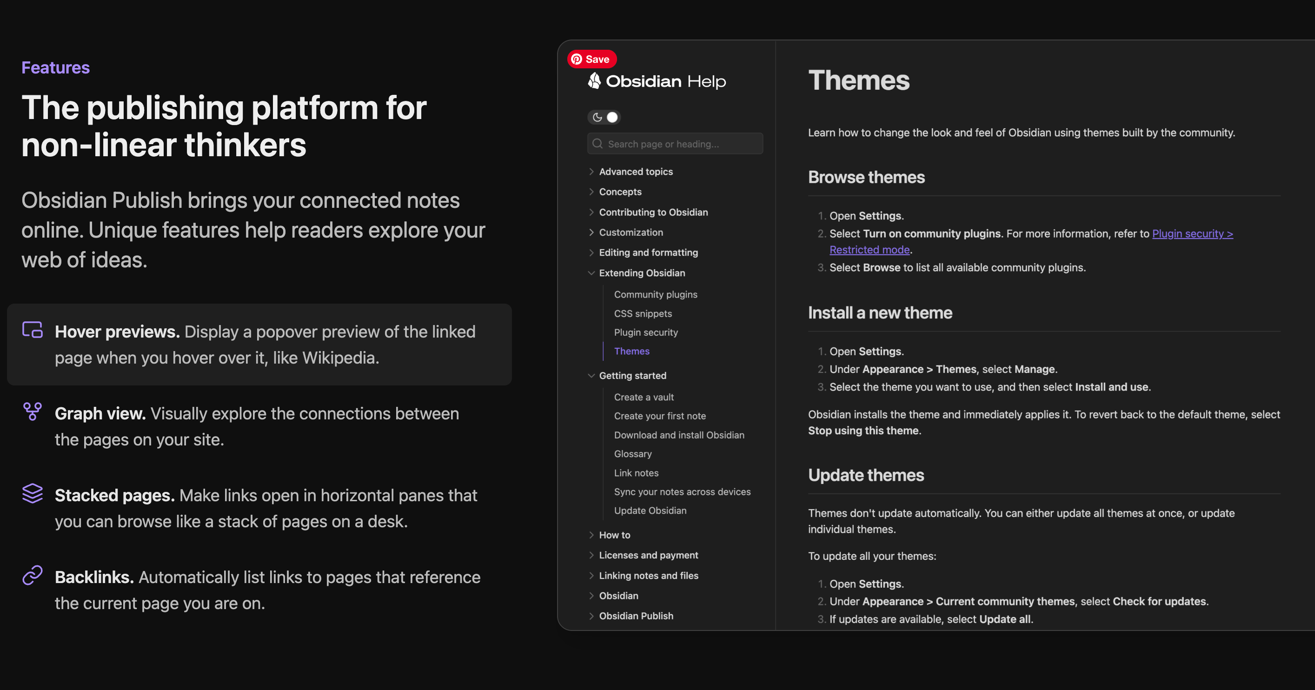Expand the Advanced topics section

[x=631, y=172]
